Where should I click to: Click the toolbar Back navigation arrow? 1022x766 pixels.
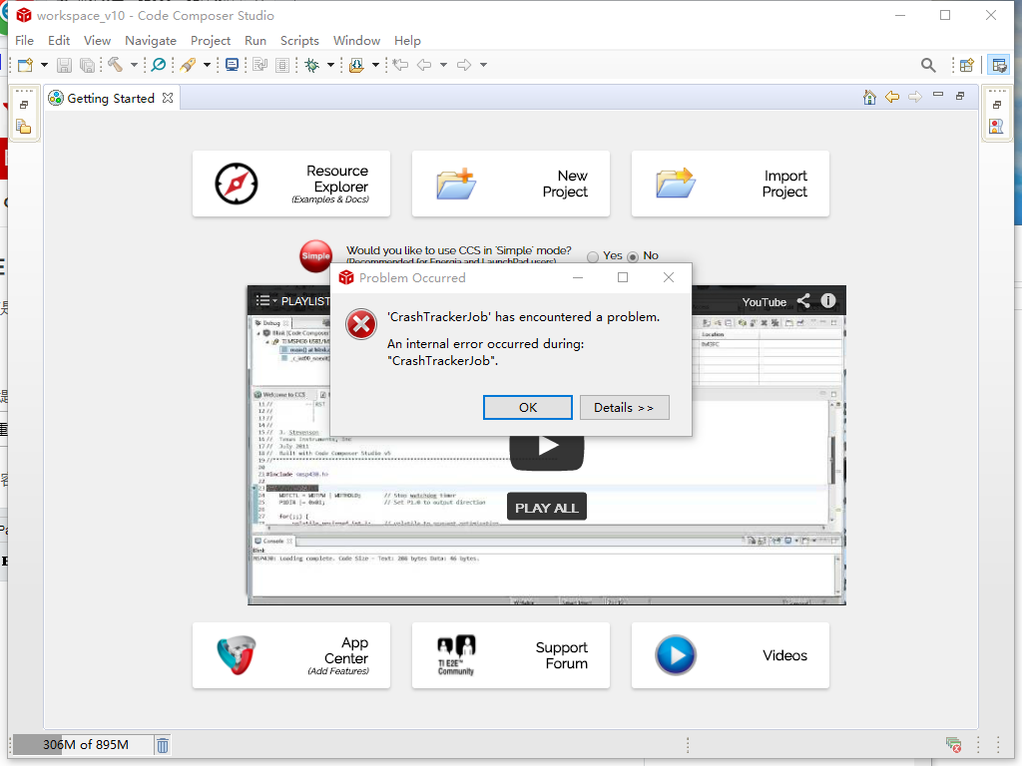424,65
